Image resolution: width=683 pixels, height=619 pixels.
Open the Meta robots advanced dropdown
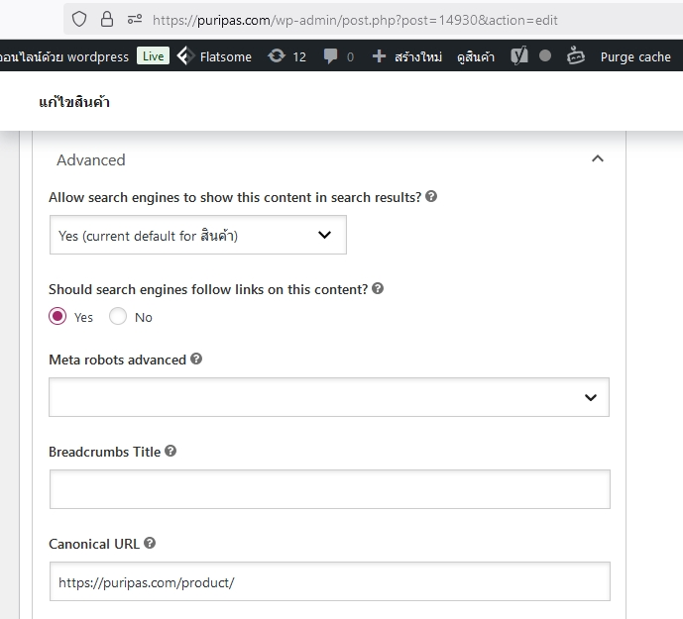[x=328, y=397]
